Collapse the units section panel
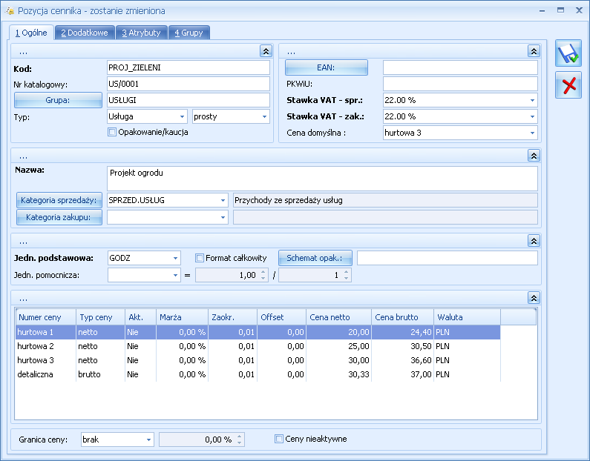Screen dimensions: 590x461 [x=534, y=241]
